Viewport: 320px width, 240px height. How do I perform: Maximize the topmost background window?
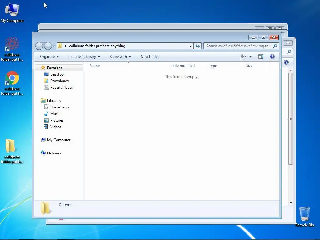tap(270, 29)
